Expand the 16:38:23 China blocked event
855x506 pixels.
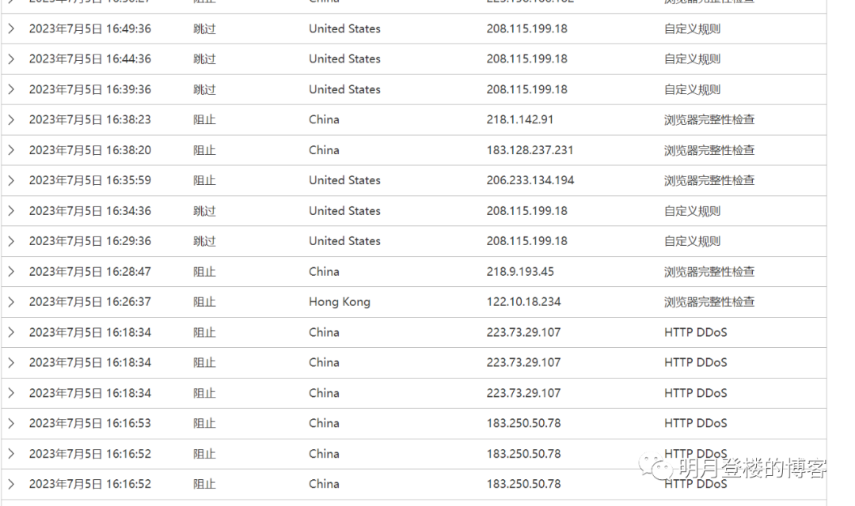click(x=11, y=119)
